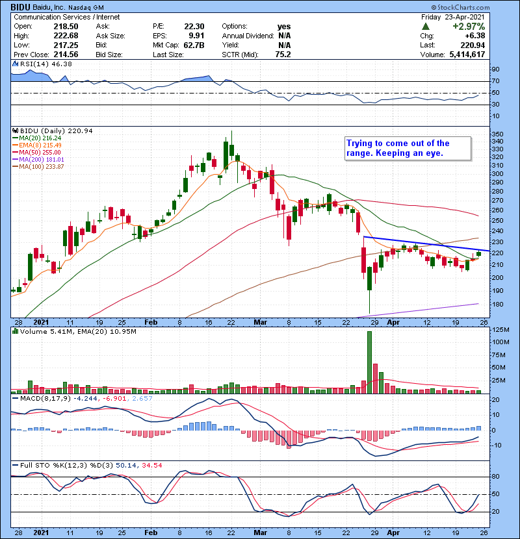Select the MA(20) 216.24 legend
This screenshot has width=520, height=539.
click(37, 138)
